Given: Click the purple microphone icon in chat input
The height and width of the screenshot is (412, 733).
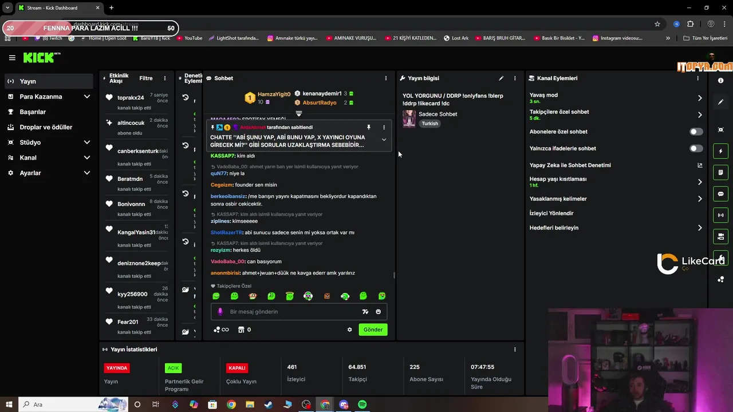Looking at the screenshot, I should [220, 312].
